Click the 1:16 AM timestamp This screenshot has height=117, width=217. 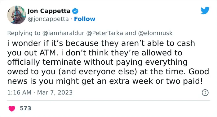tap(19, 93)
